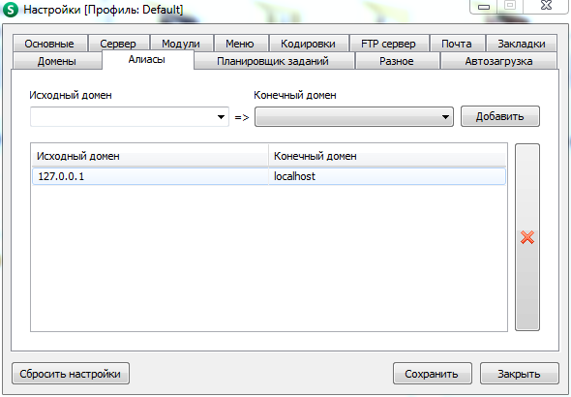Viewport: 571px width, 397px height.
Task: Open the Закладки tab
Action: pyautogui.click(x=522, y=44)
